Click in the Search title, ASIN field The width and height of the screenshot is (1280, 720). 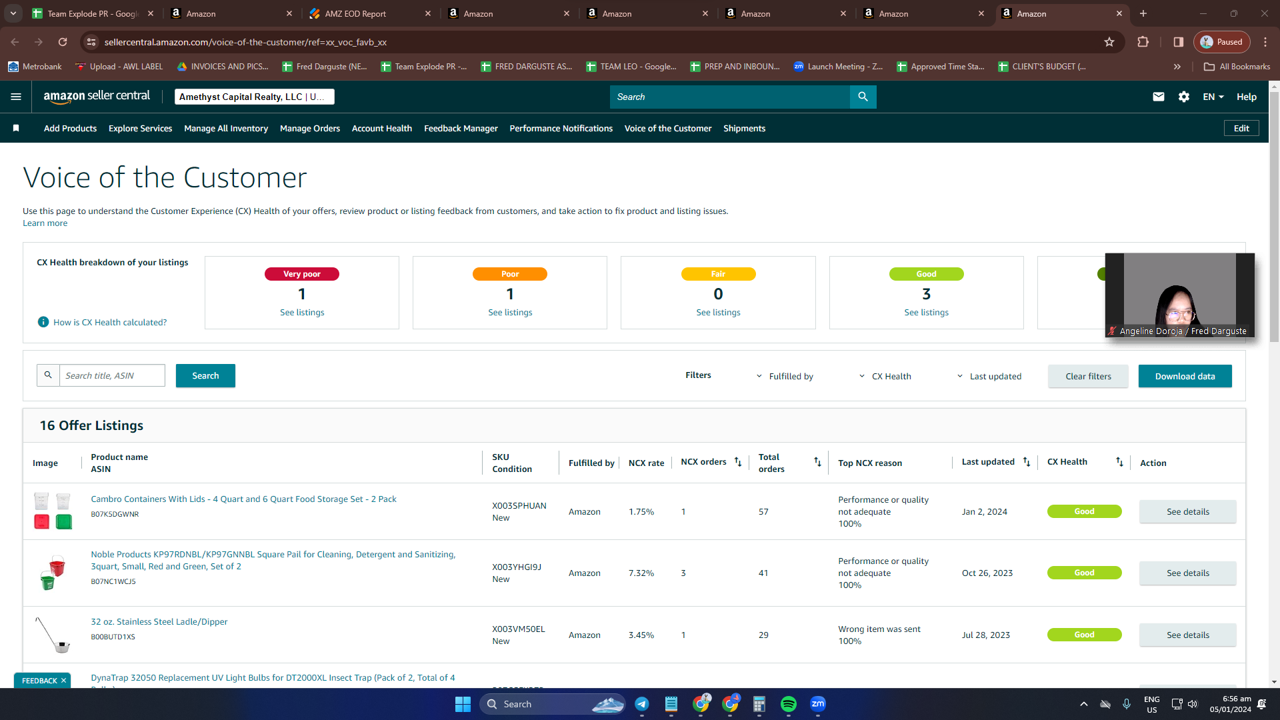click(112, 375)
